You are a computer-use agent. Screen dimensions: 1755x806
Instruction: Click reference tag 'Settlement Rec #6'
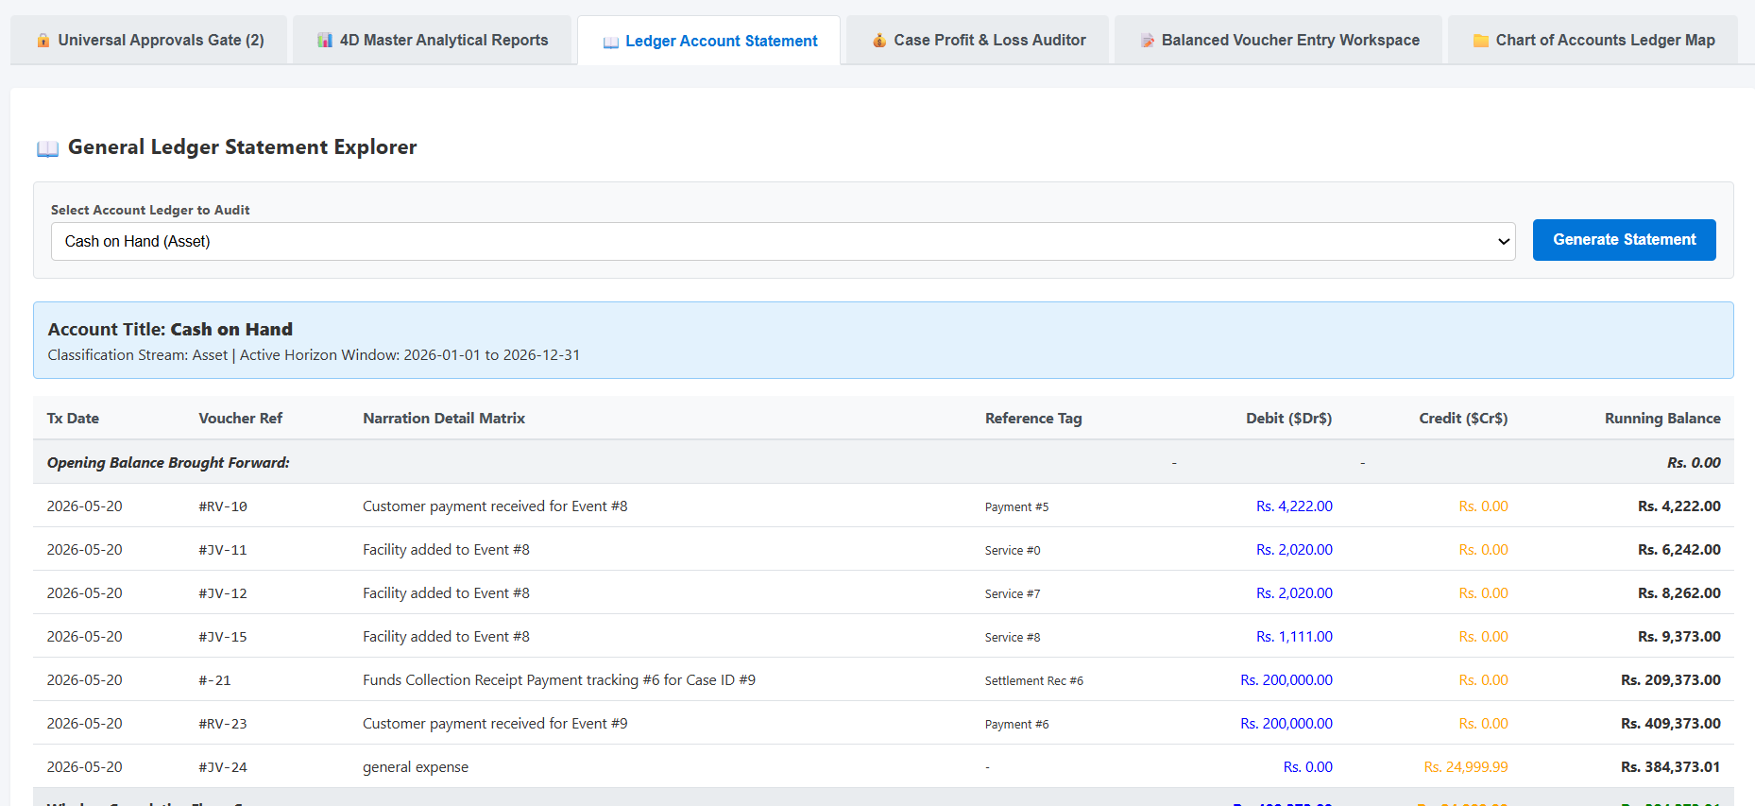point(1034,681)
